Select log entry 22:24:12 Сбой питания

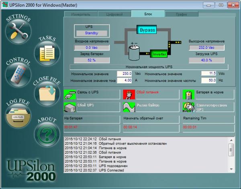(x=146, y=139)
